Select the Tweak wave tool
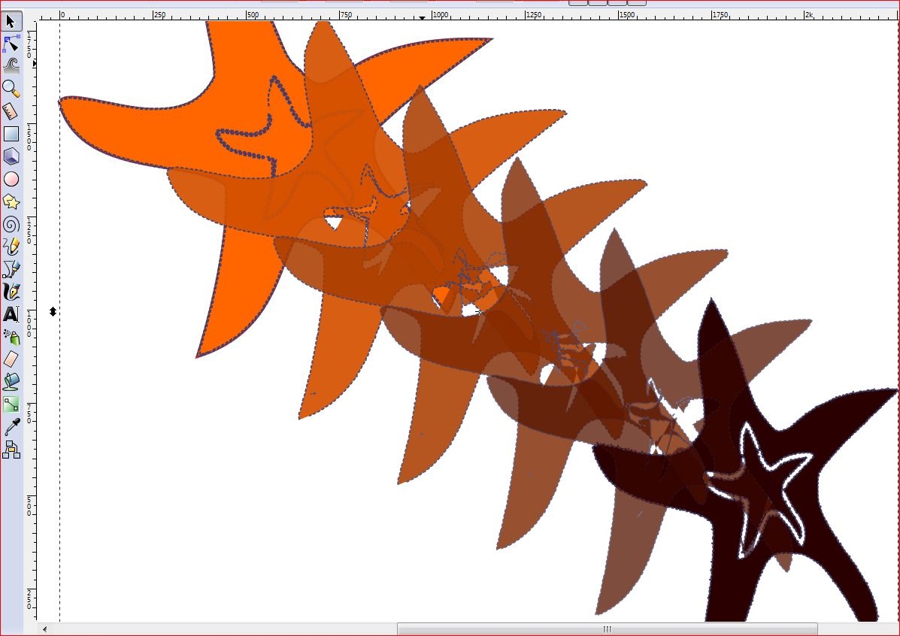 coord(11,66)
